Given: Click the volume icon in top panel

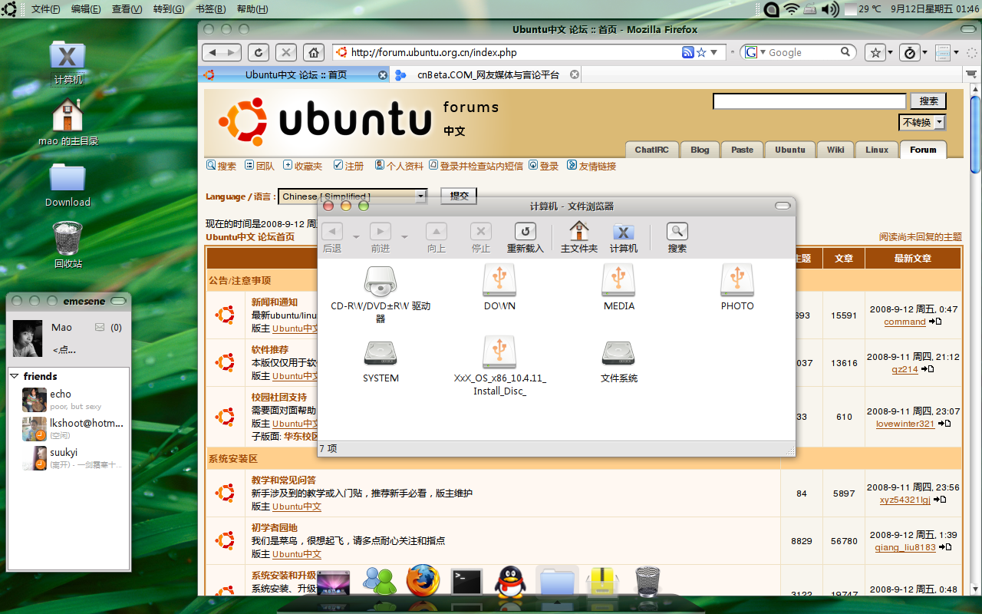Looking at the screenshot, I should point(829,9).
